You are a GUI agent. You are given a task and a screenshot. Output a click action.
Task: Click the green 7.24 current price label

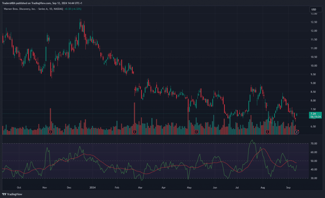click(x=314, y=114)
